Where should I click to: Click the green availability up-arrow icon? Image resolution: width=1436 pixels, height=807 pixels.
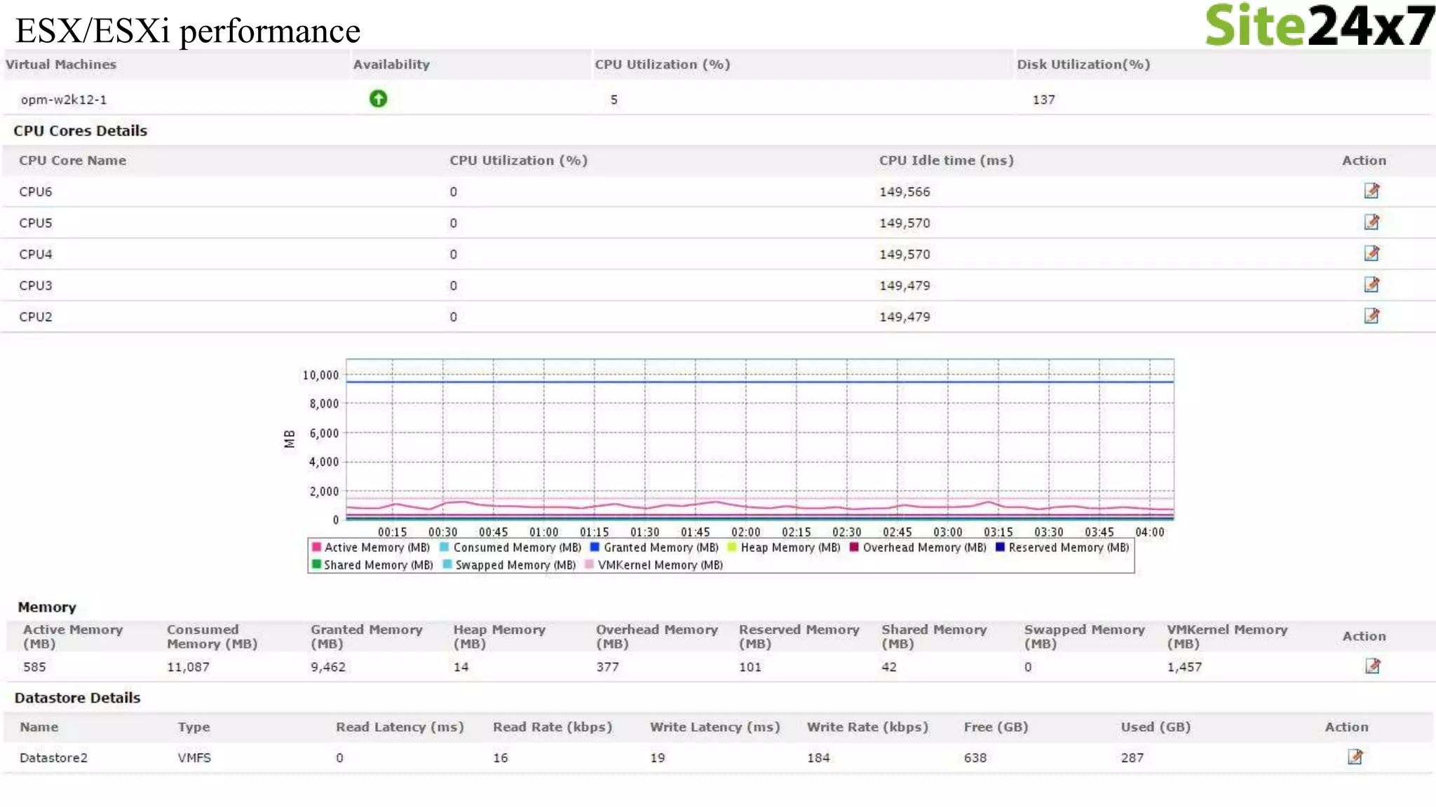click(x=378, y=99)
